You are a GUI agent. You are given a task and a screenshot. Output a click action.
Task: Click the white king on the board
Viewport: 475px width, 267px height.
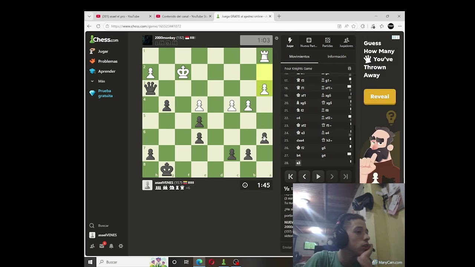tap(183, 72)
